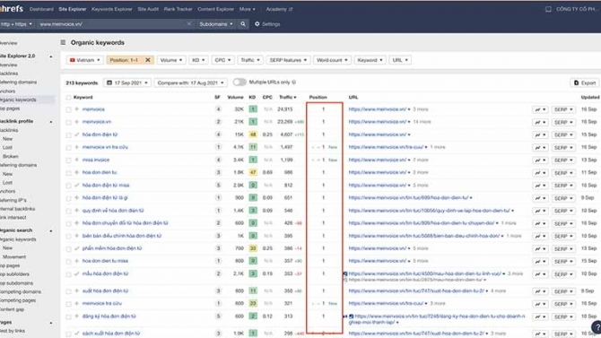
Task: Open chart icon for meinvoice tra cứu row
Action: tap(540, 304)
